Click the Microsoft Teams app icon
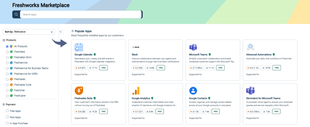The image size is (310, 127). point(193,47)
